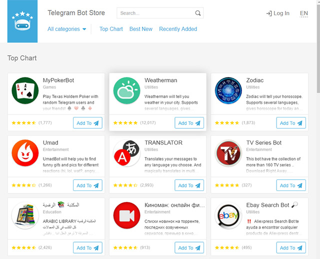
Task: Open the Umad title
Action: coord(50,142)
